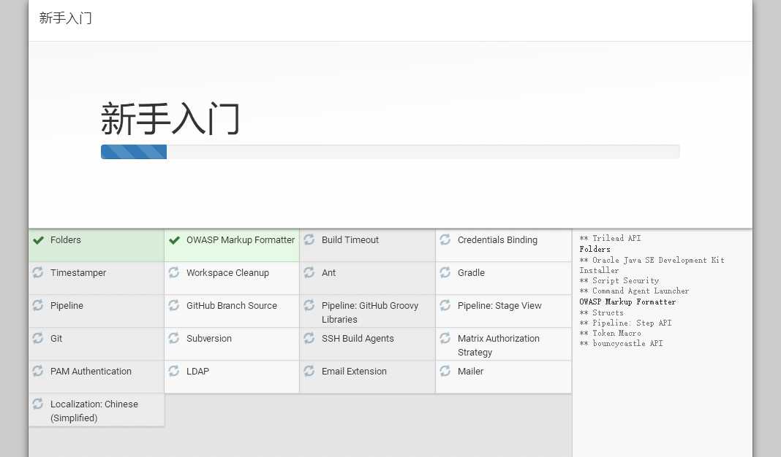Select the Workspace Cleanup plugin cell
Viewport: 781px width, 457px height.
(227, 273)
